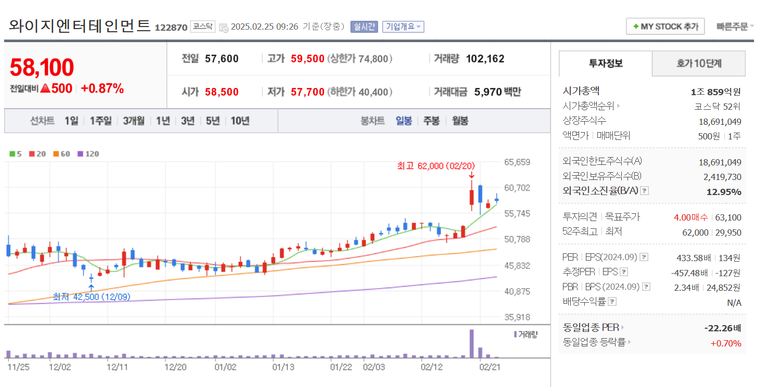The height and width of the screenshot is (387, 765).
Task: Click the 시가 value 58,500
Action: pos(222,92)
